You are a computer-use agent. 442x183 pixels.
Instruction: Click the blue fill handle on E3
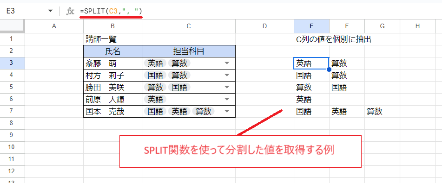coord(329,69)
